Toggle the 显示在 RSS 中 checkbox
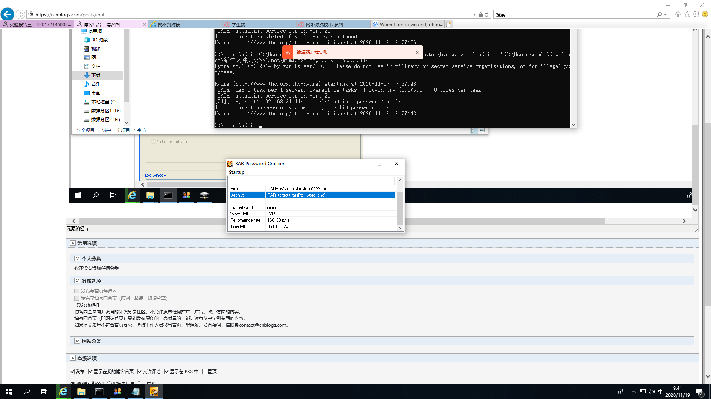The width and height of the screenshot is (711, 399). click(x=167, y=372)
